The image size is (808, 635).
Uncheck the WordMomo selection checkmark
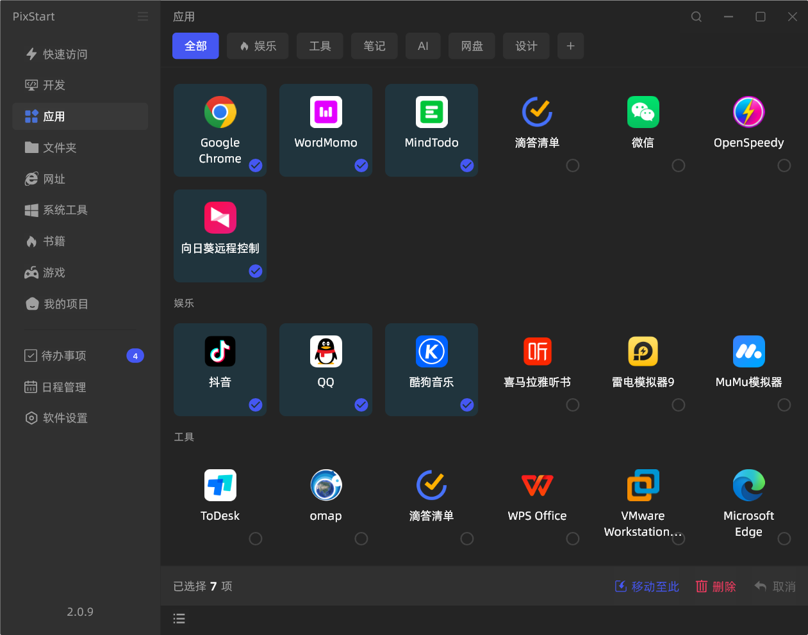[361, 166]
